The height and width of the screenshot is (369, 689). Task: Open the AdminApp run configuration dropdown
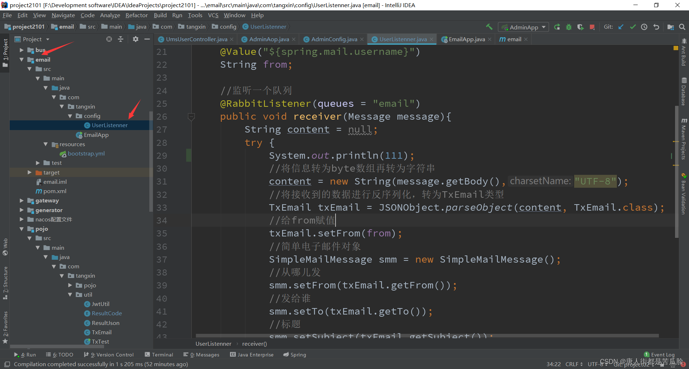click(x=524, y=27)
